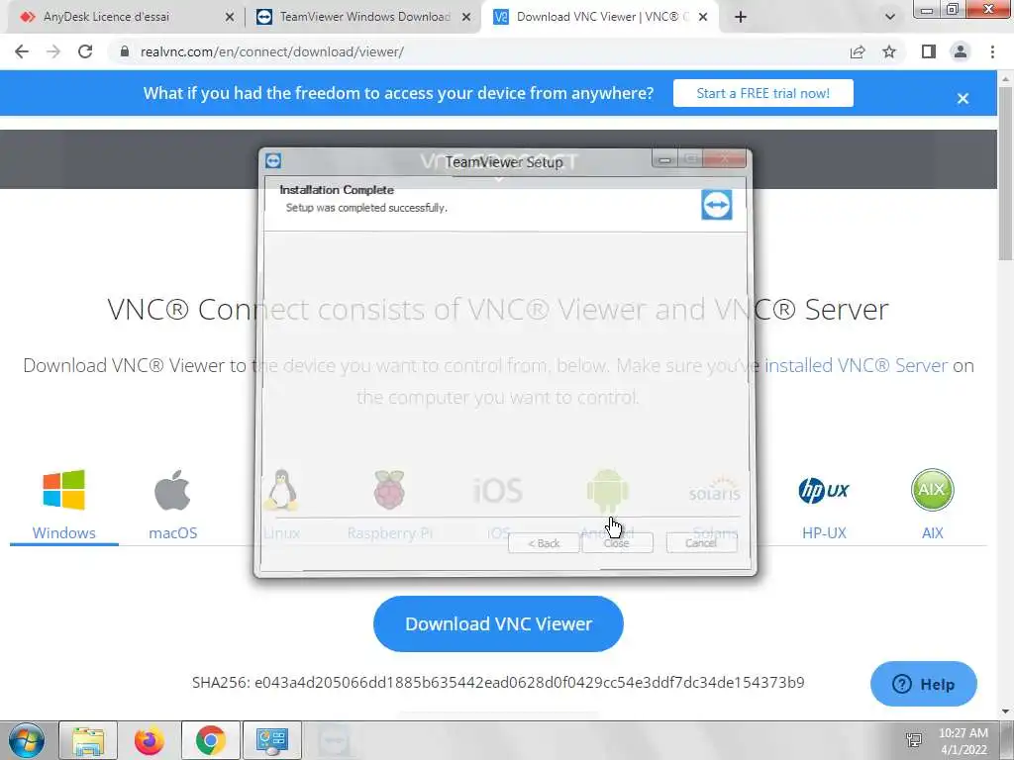
Task: Switch to the AnyDesk Licence d'essai tab
Action: click(x=123, y=17)
